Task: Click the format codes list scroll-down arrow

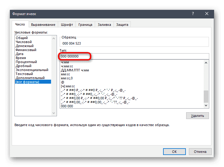Action: click(x=206, y=105)
